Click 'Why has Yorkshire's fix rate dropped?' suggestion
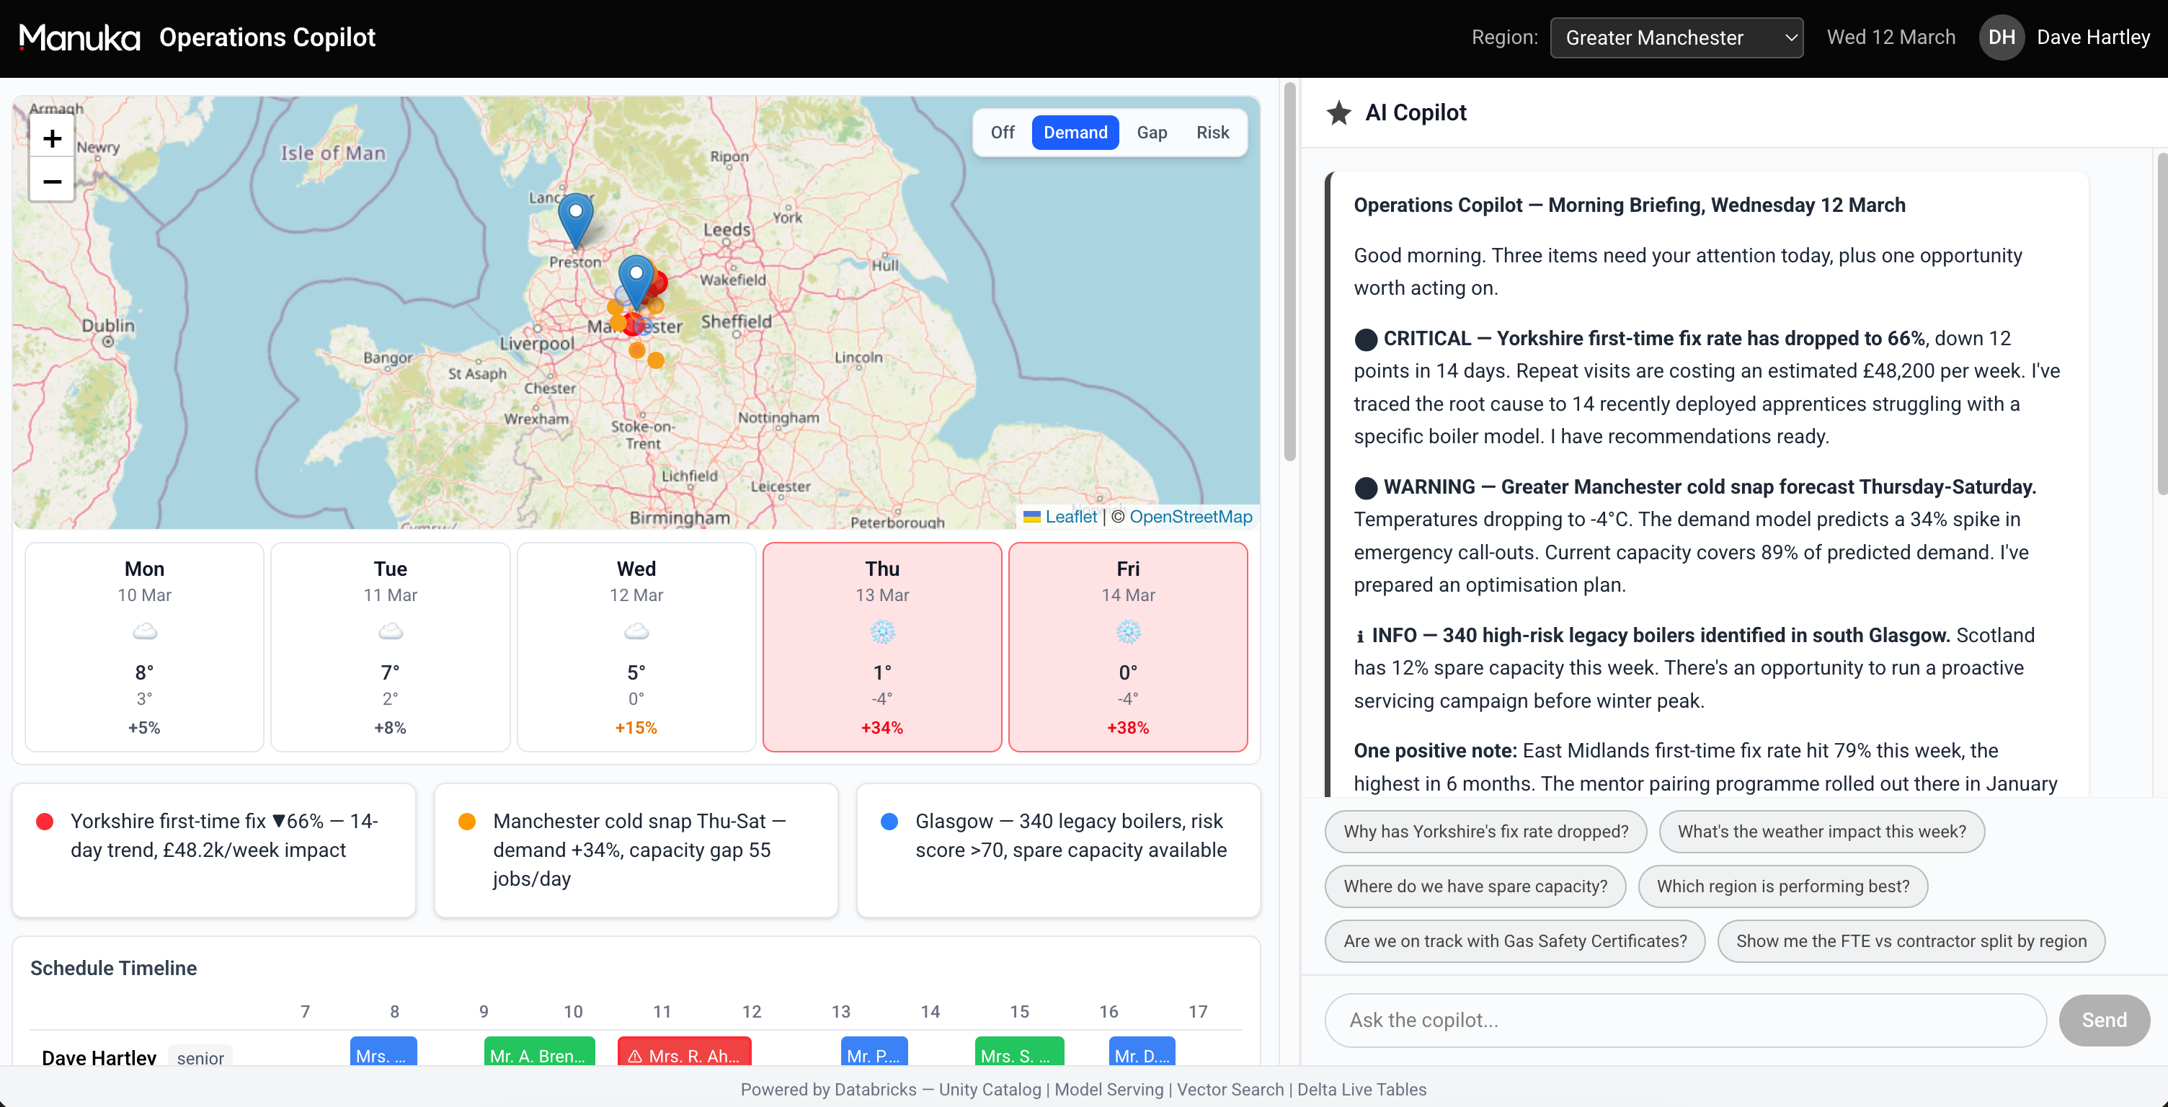The height and width of the screenshot is (1107, 2168). [x=1485, y=831]
